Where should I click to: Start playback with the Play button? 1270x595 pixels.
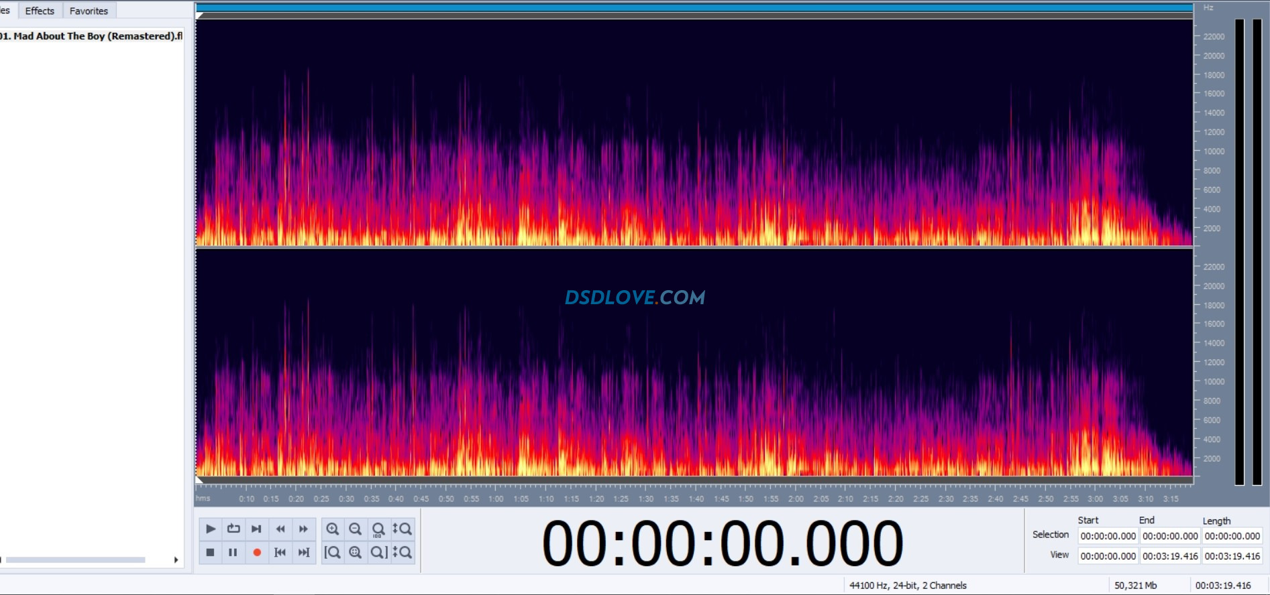[210, 529]
